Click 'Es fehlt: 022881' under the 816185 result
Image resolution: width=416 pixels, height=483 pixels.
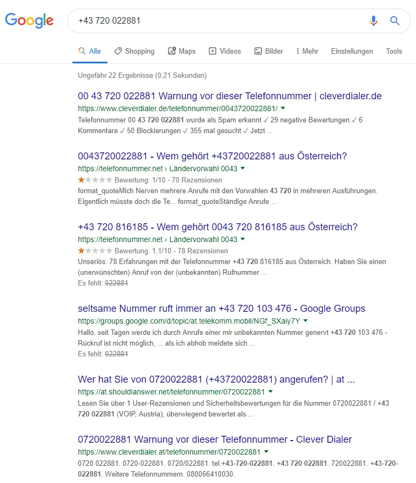[x=103, y=283]
